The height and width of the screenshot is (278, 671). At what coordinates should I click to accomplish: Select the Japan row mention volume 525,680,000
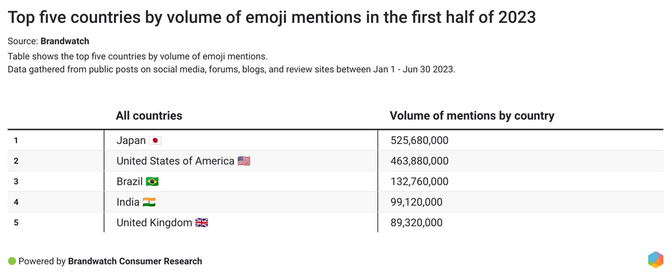[x=419, y=141]
